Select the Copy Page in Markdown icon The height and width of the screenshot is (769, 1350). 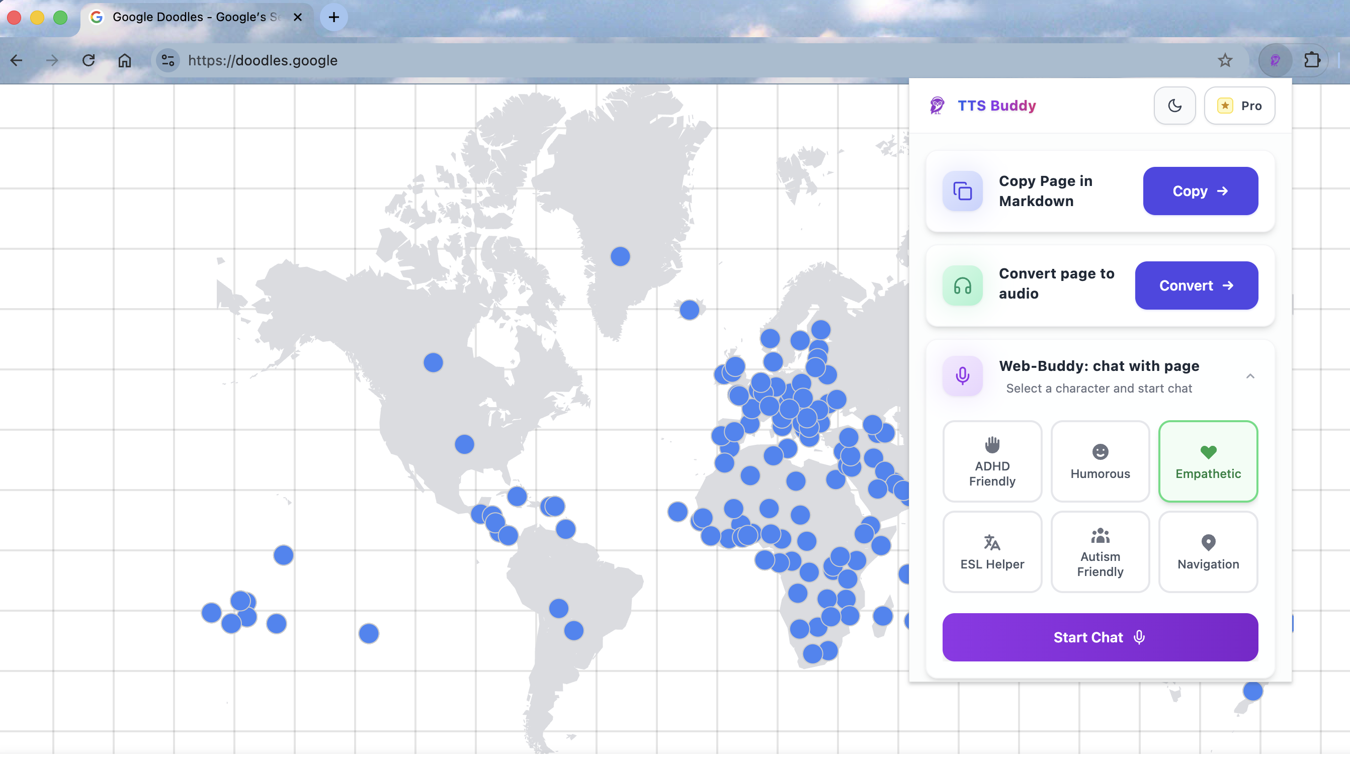(962, 190)
